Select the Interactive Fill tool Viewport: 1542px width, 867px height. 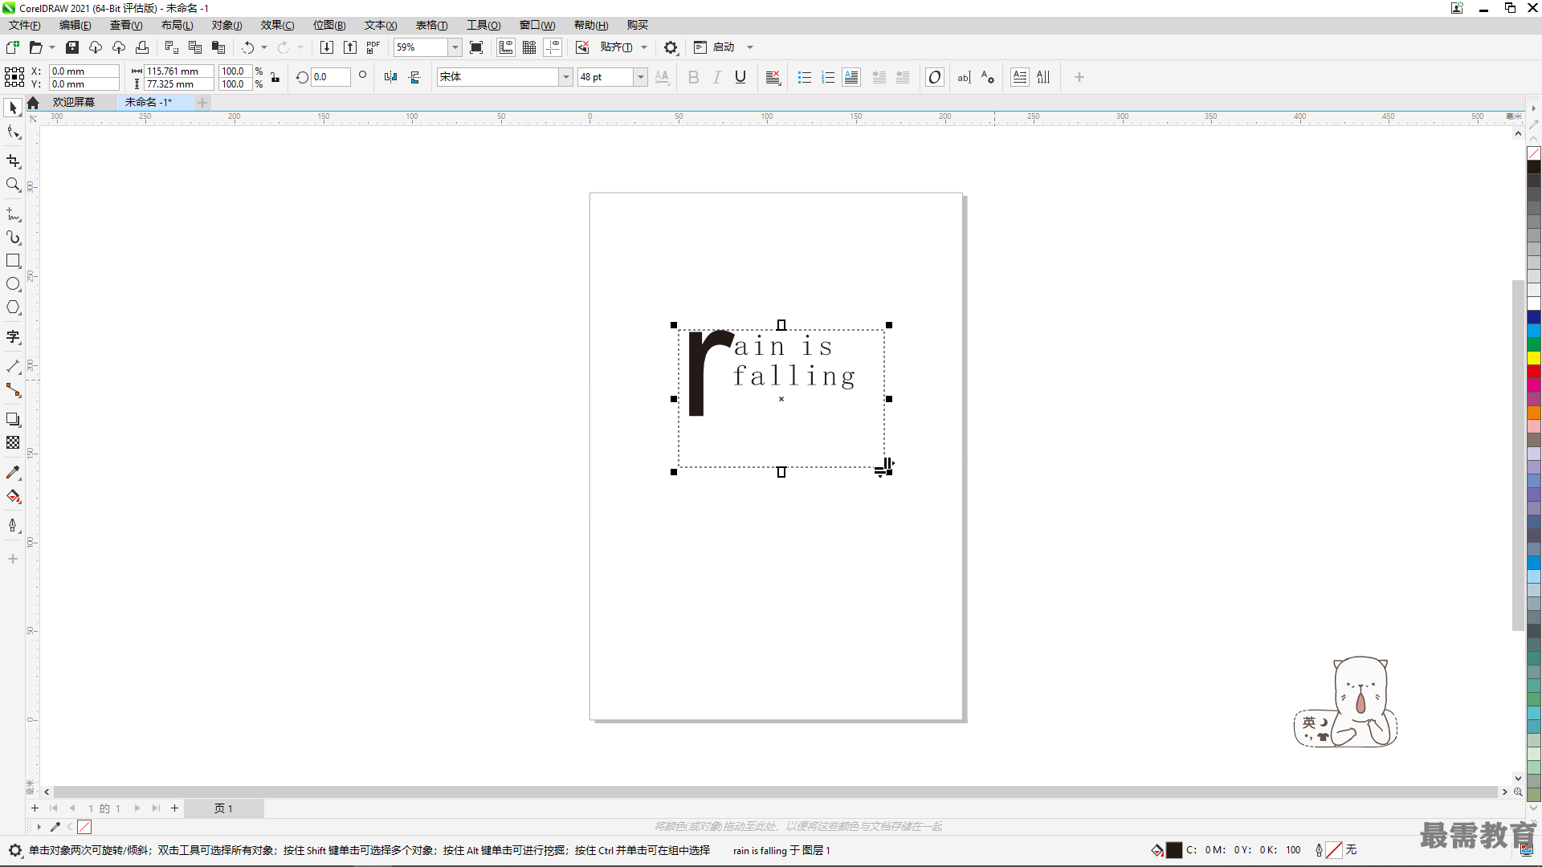[x=13, y=496]
